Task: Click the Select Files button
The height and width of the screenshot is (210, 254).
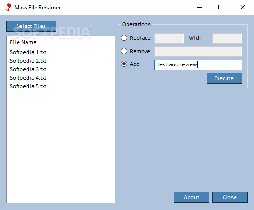Action: [31, 26]
